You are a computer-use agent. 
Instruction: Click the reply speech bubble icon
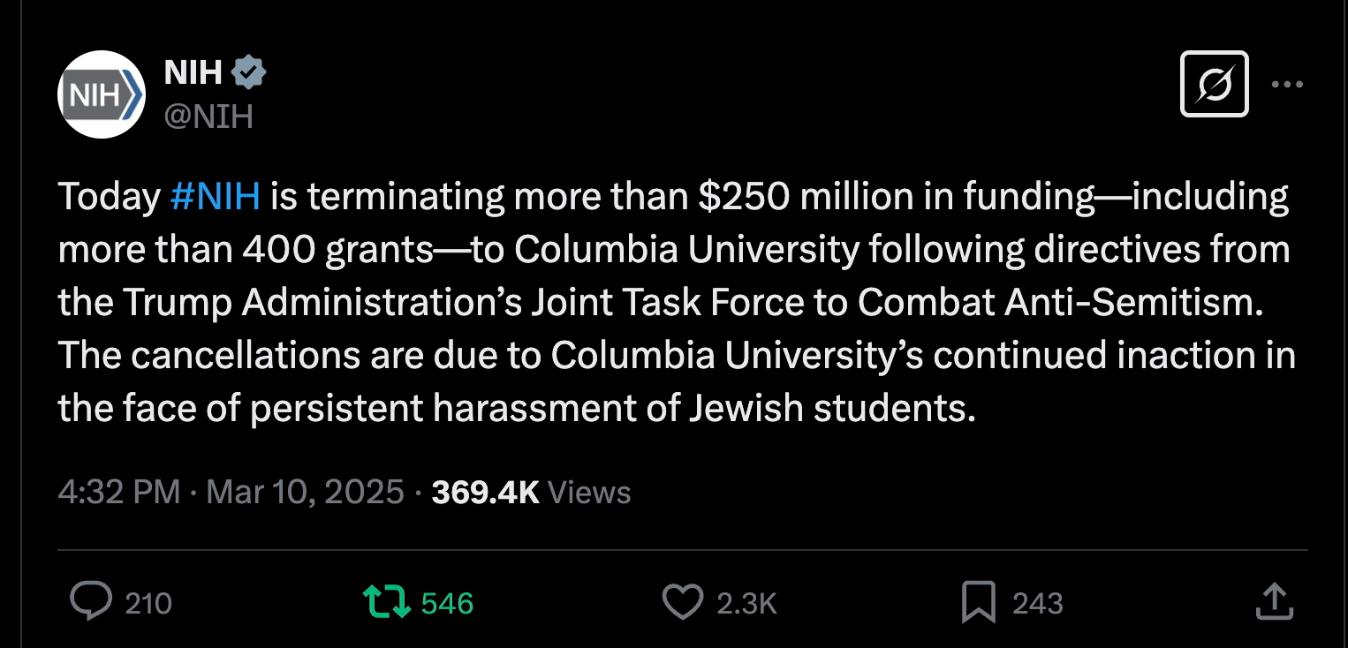tap(90, 602)
